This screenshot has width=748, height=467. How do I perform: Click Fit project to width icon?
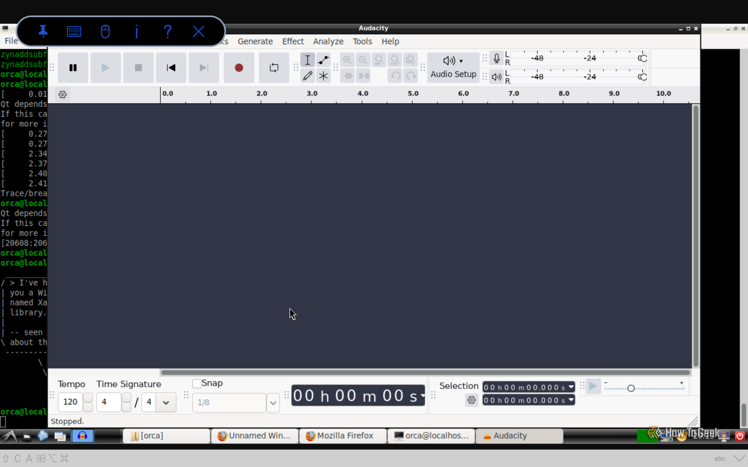click(395, 60)
